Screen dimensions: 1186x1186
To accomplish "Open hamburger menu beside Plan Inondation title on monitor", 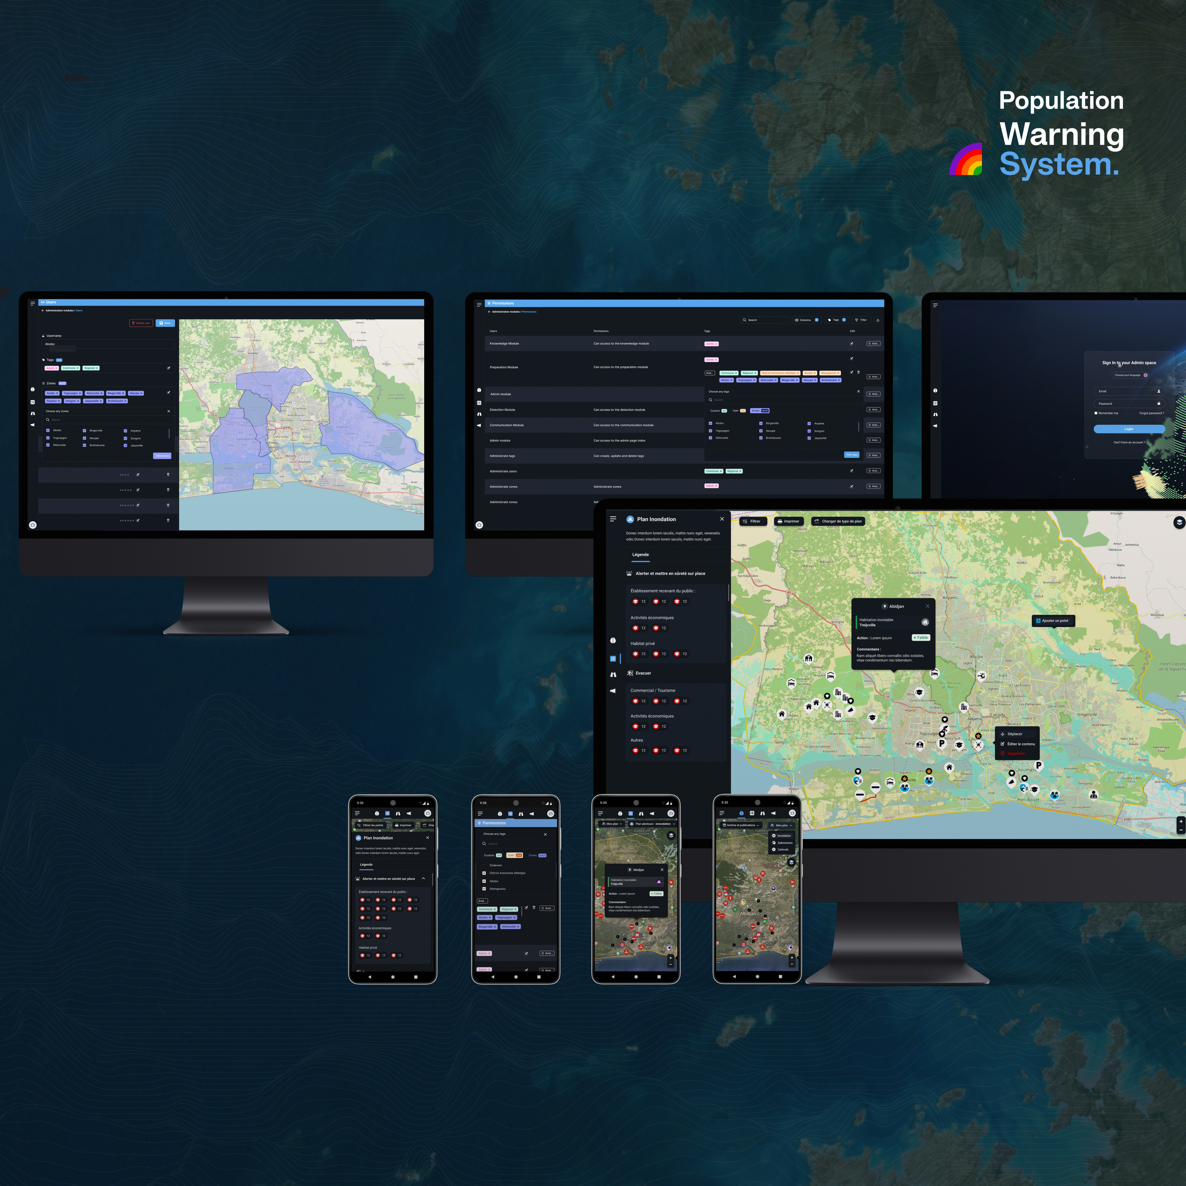I will [613, 519].
